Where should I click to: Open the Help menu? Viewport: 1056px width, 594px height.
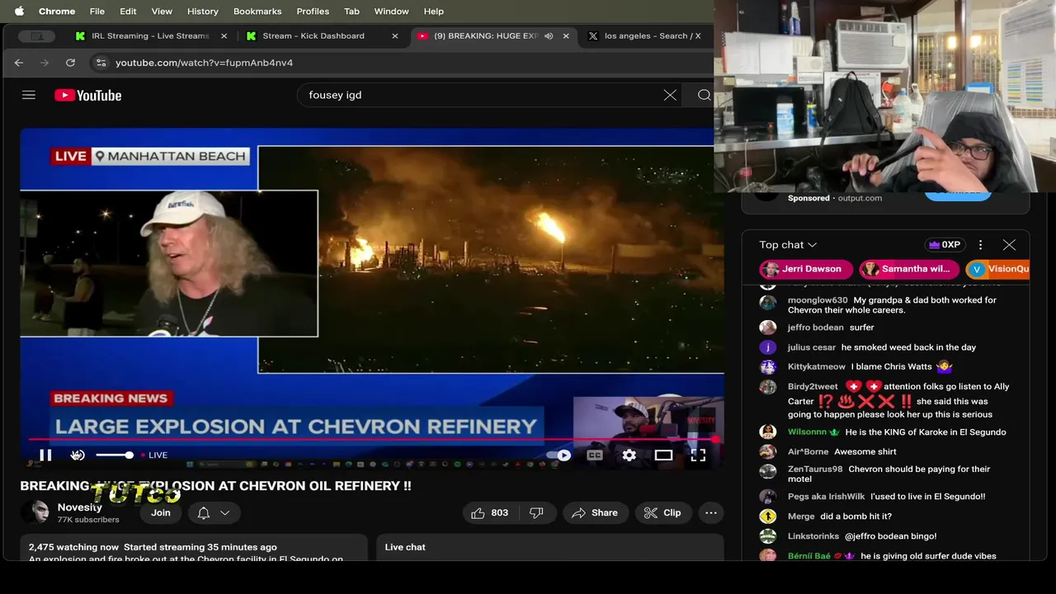point(434,11)
